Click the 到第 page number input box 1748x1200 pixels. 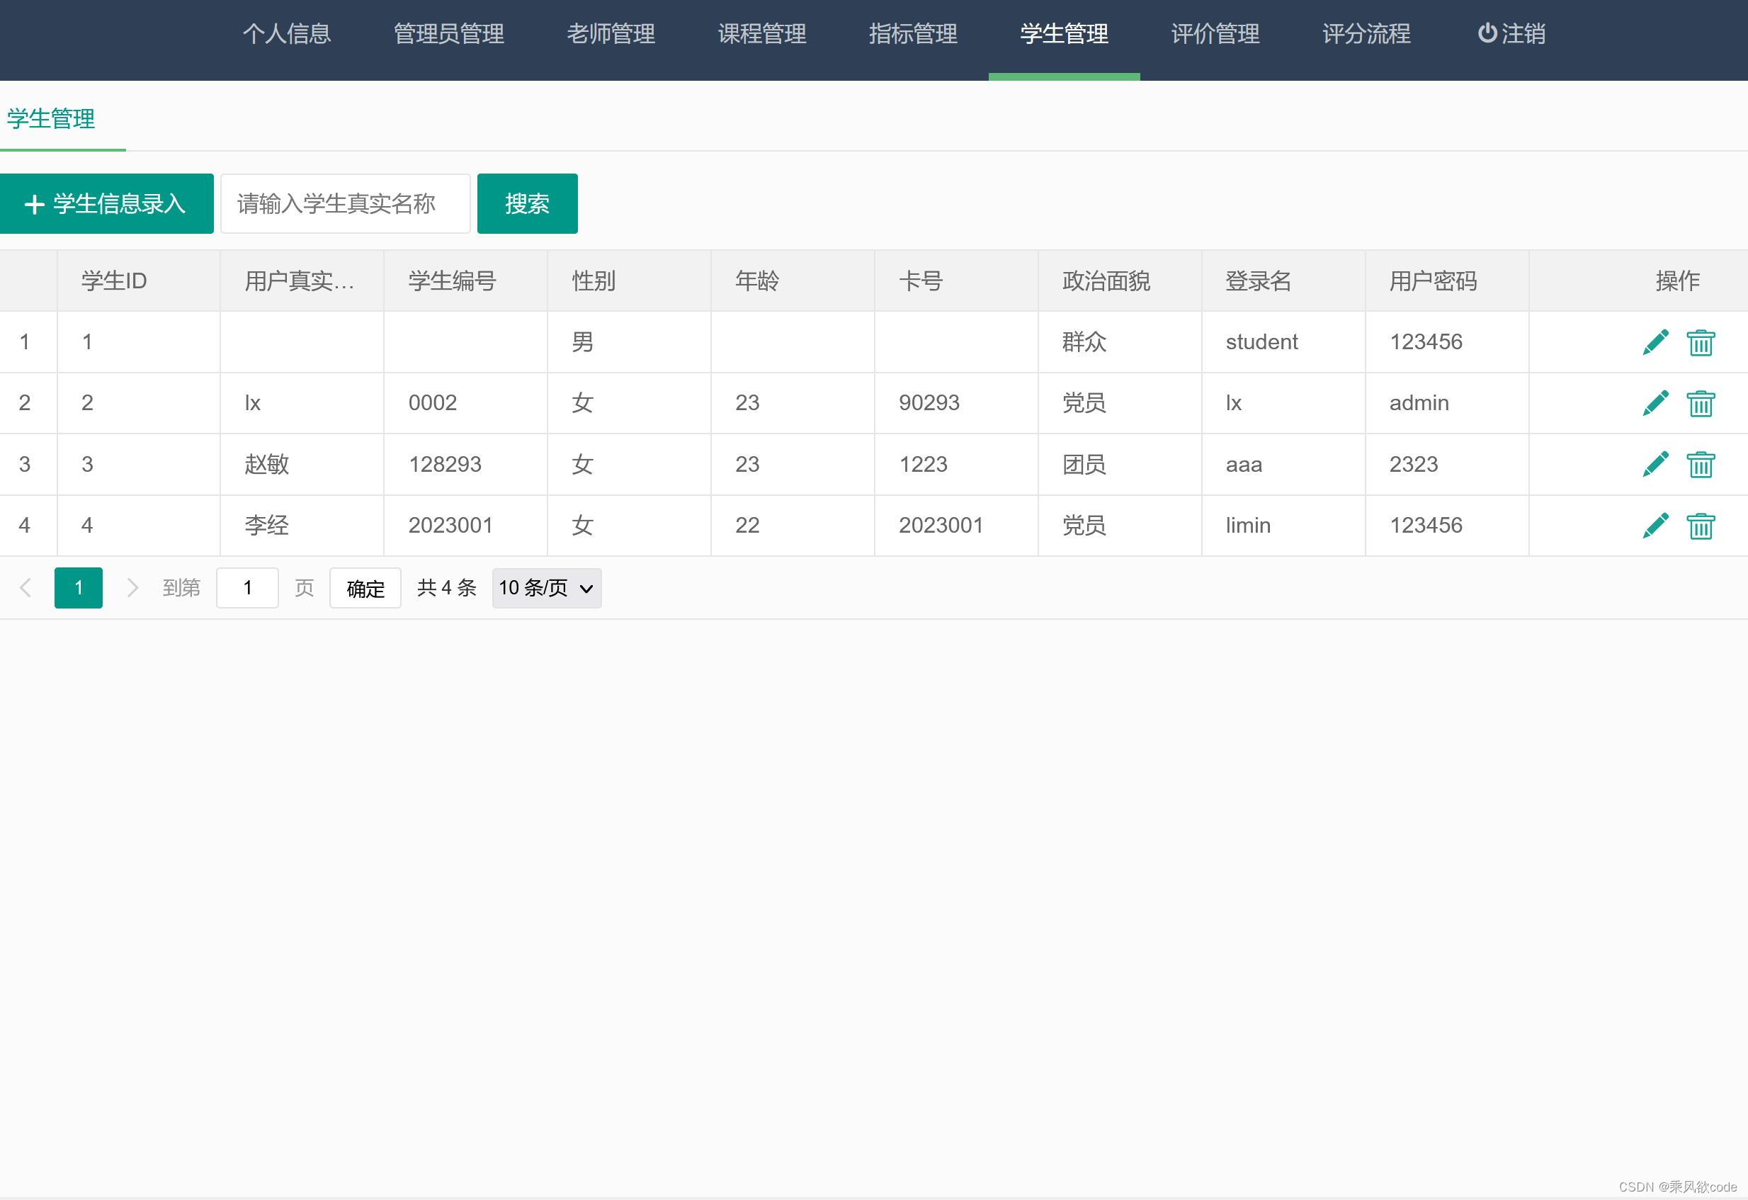point(247,587)
